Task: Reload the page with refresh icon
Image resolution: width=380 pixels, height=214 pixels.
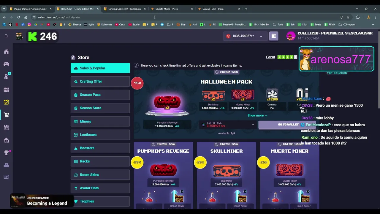Action: click(18, 17)
